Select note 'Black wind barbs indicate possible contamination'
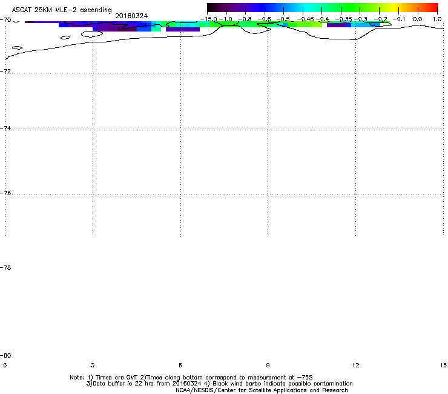Viewport: 448px width, 394px height. [283, 384]
